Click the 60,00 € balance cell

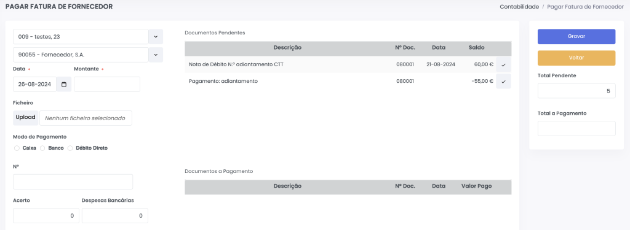(484, 64)
